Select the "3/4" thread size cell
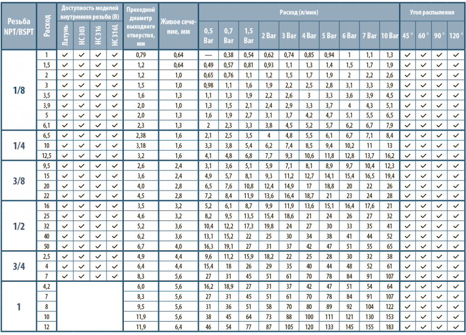Image resolution: width=466 pixels, height=335 pixels. (19, 266)
